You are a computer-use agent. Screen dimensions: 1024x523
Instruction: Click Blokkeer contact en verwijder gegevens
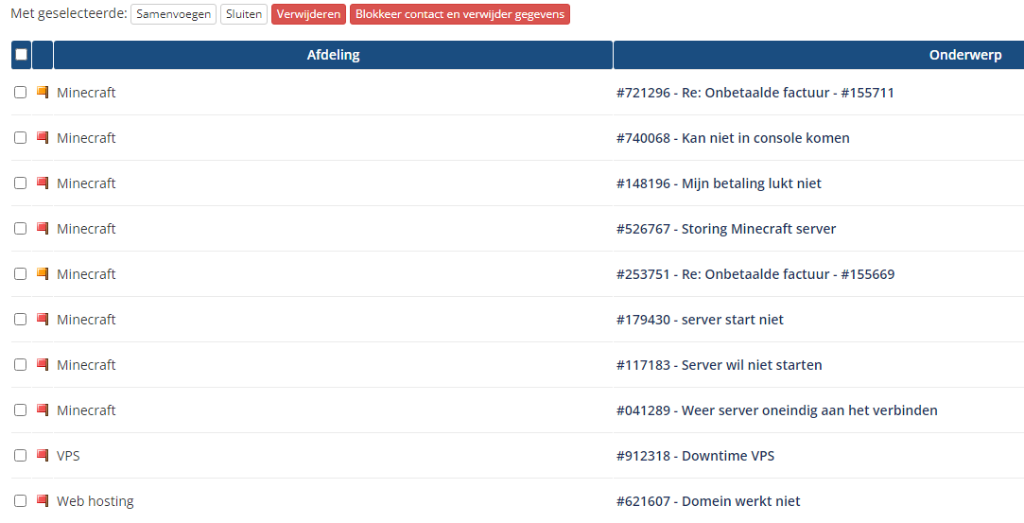(460, 14)
